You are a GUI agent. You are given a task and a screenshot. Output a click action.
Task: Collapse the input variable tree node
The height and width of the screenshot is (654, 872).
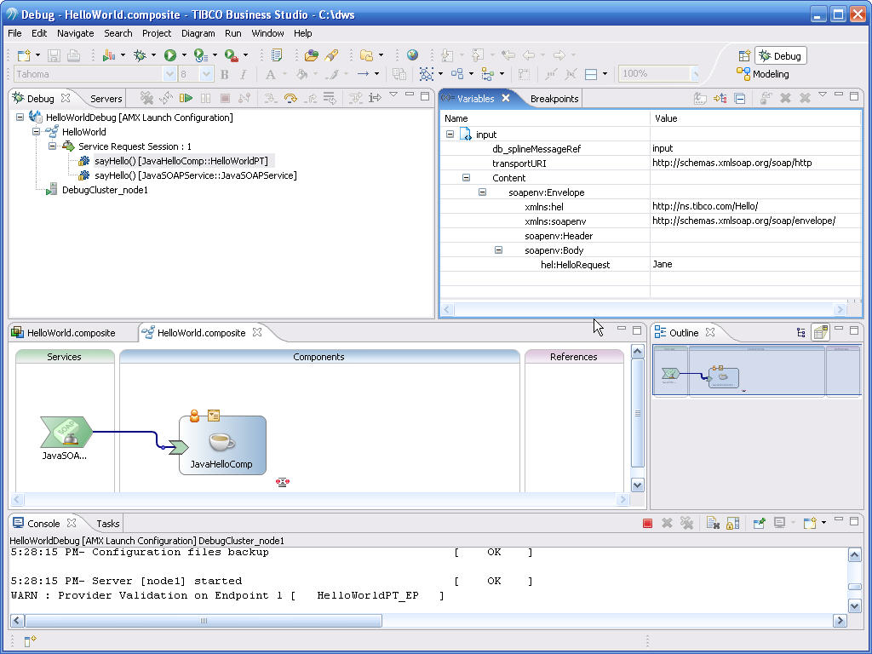coord(450,135)
